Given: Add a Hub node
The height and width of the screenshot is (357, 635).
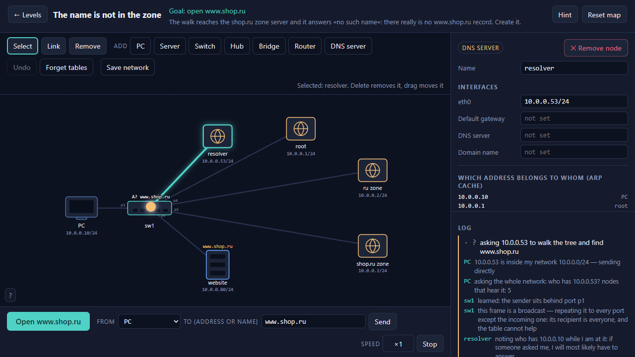Looking at the screenshot, I should (237, 46).
